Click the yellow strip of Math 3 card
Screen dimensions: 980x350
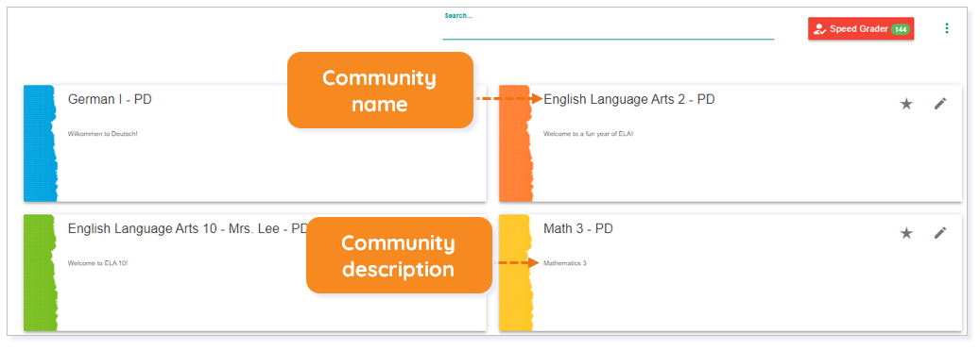click(516, 273)
